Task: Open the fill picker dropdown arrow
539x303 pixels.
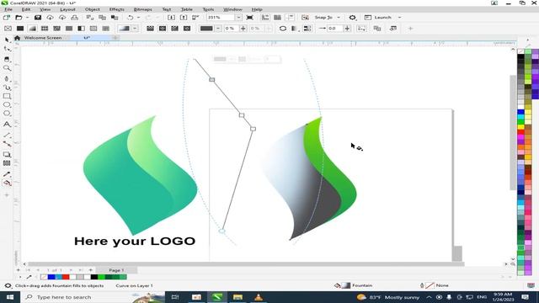Action: (x=135, y=29)
